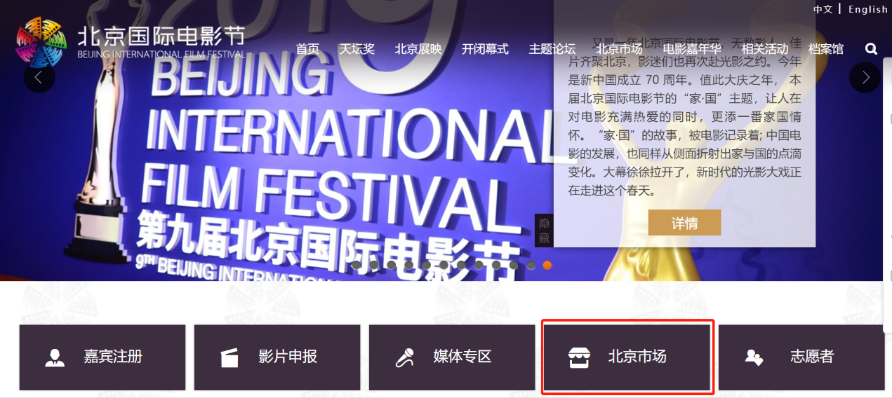The image size is (892, 398).
Task: Click the clapperboard icon on 影片申报
Action: pyautogui.click(x=229, y=357)
